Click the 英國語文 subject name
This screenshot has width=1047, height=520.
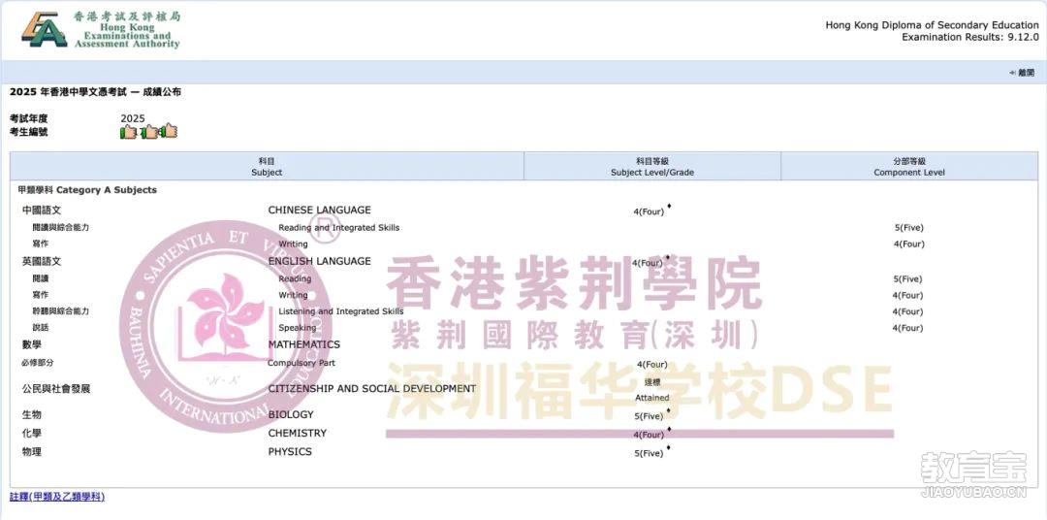coord(42,261)
